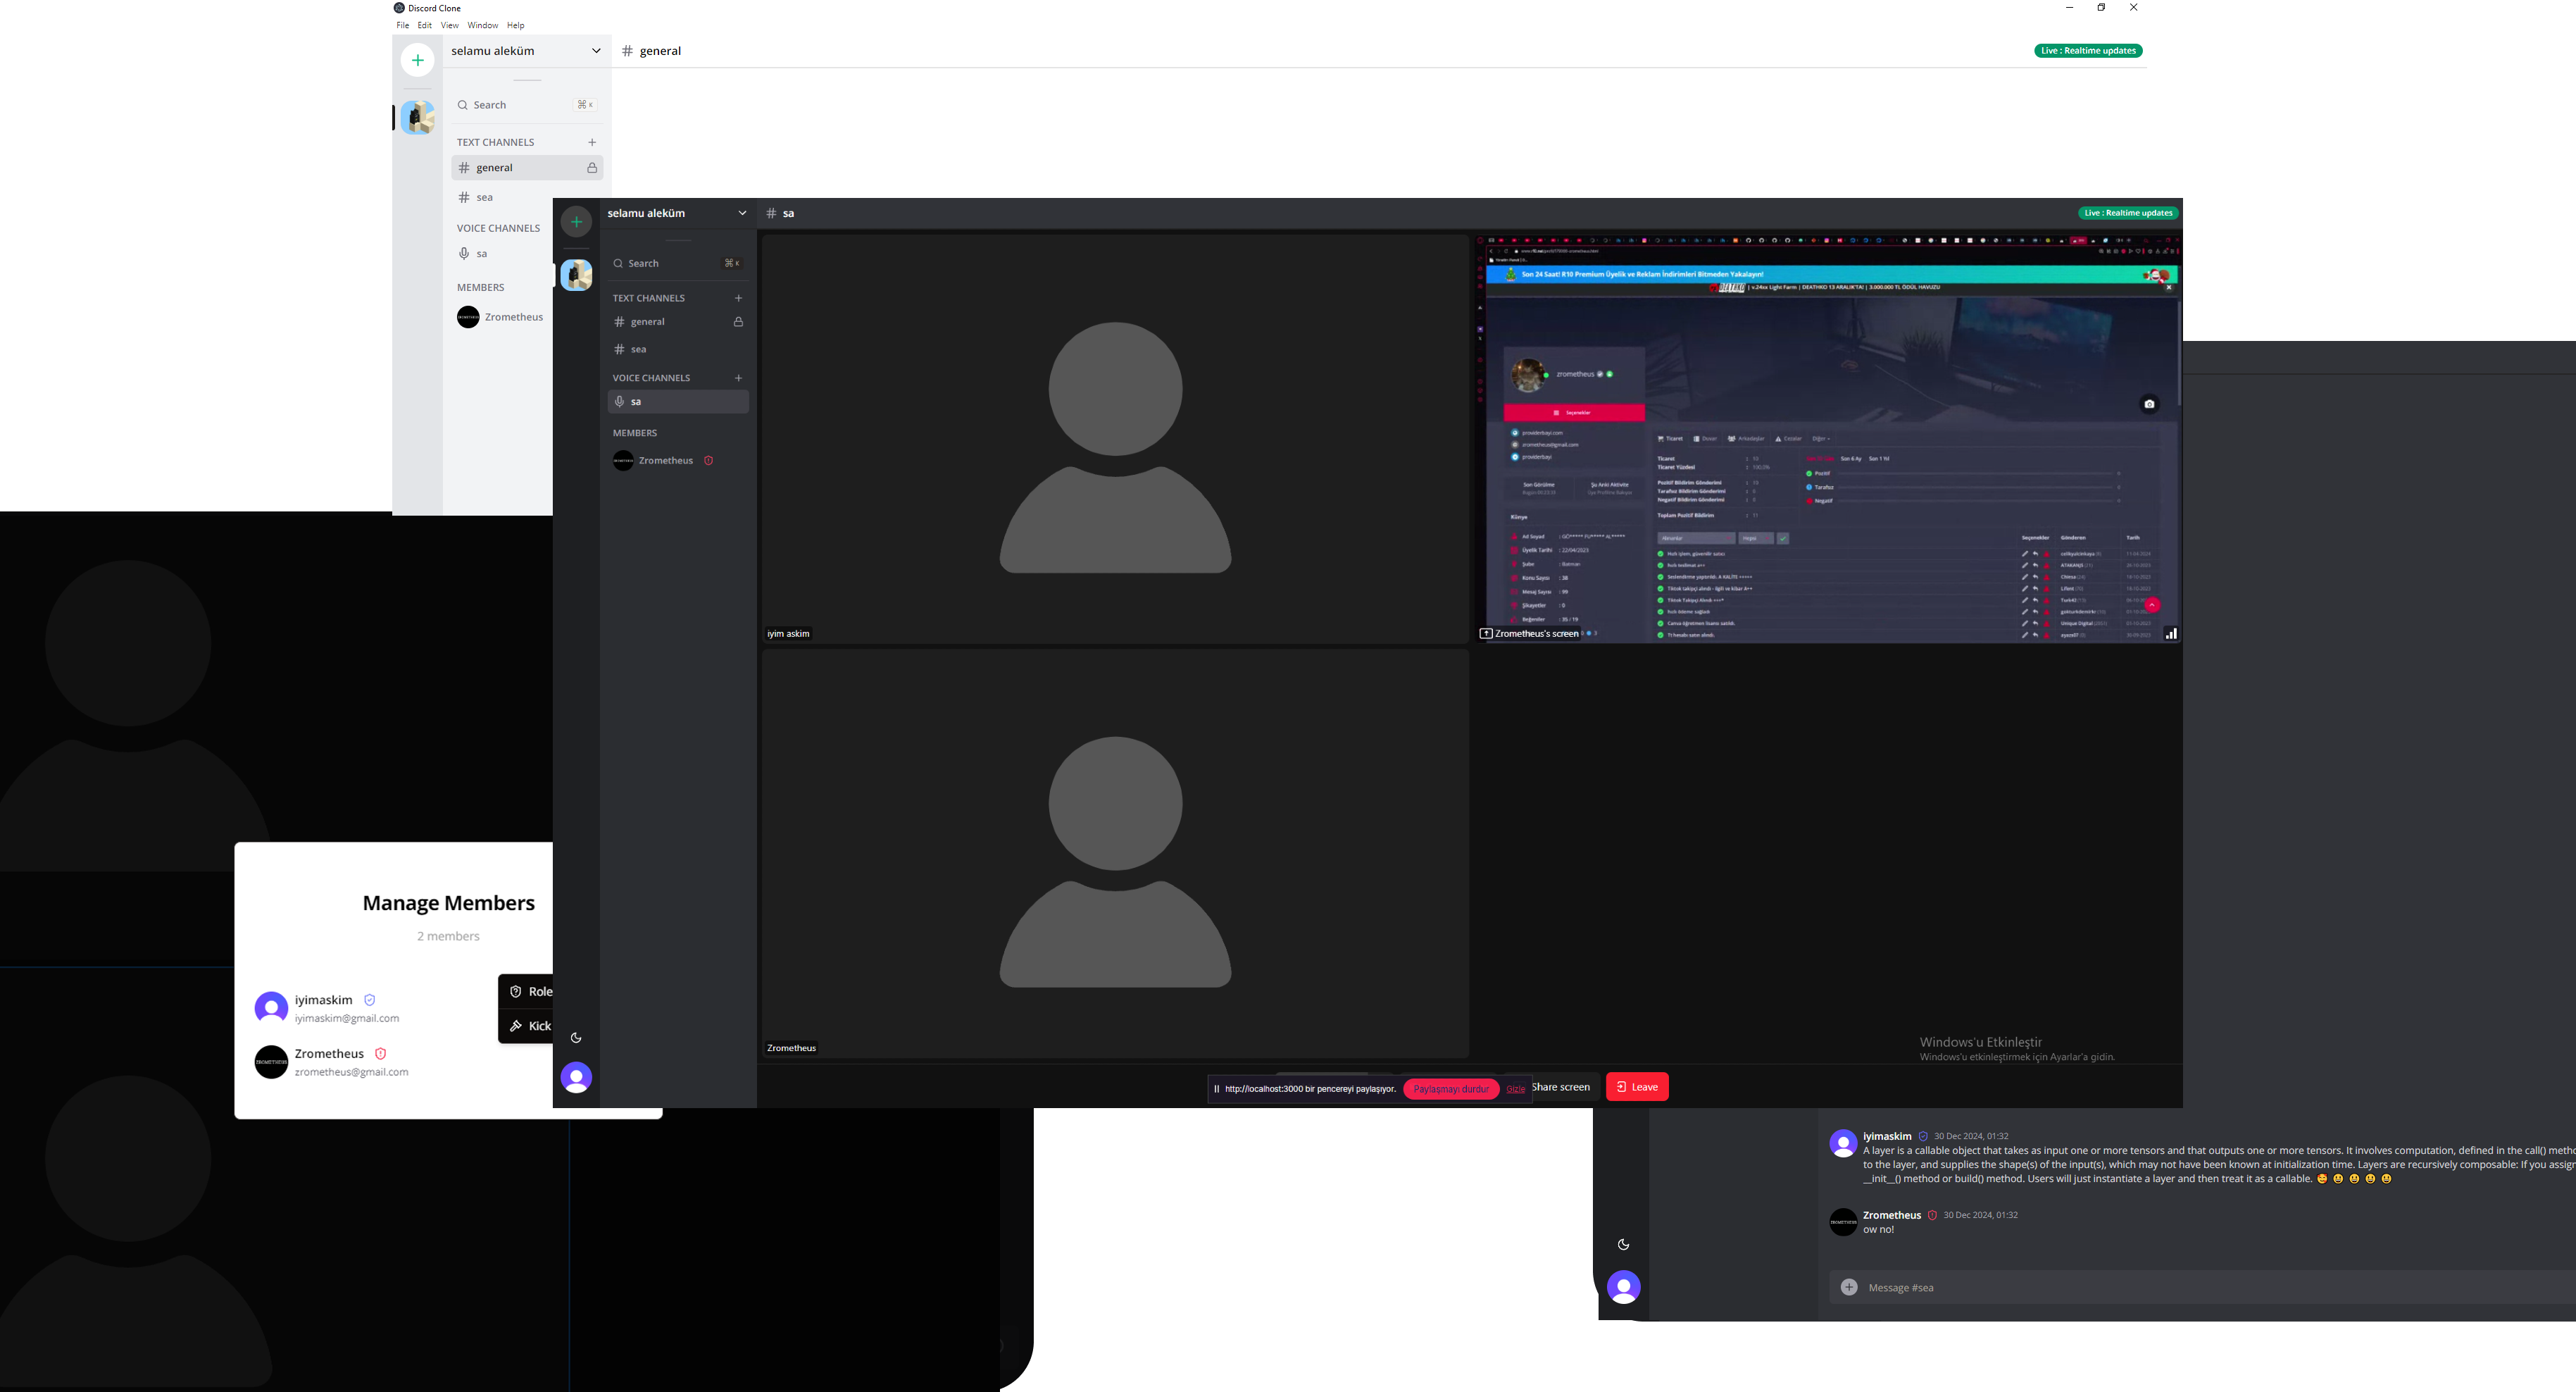This screenshot has height=1392, width=2576.
Task: Open the File menu
Action: pyautogui.click(x=402, y=25)
